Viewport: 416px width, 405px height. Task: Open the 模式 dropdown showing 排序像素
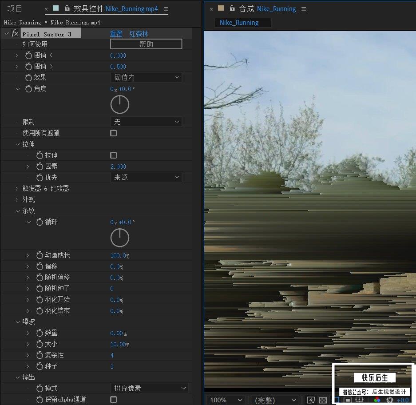pos(149,388)
